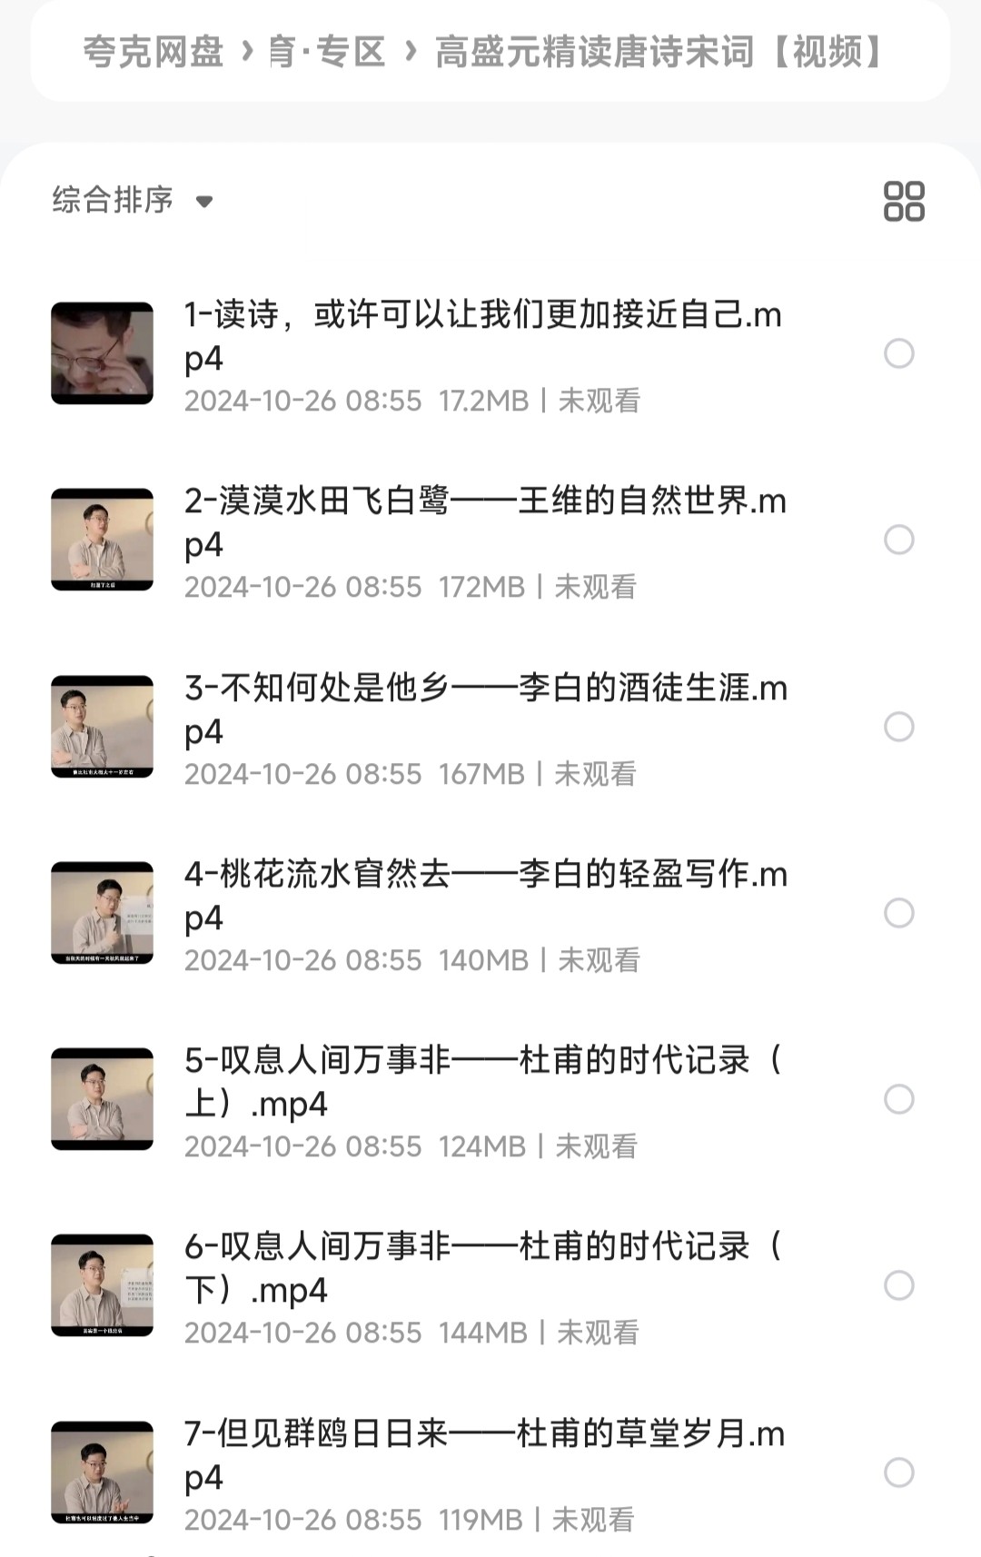Navigate to 育·专区 breadcrumb folder
Image resolution: width=981 pixels, height=1557 pixels.
point(327,52)
